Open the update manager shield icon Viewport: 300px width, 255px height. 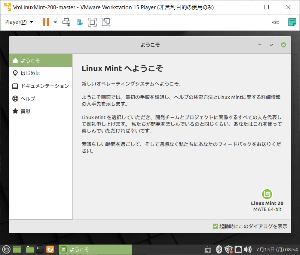tap(229, 249)
